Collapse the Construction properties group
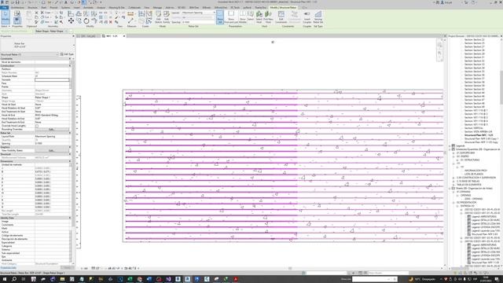Viewport: 503px width, 283px height. click(x=70, y=66)
